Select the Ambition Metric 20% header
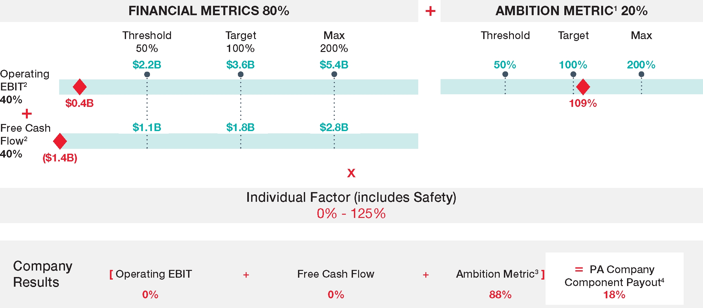703x308 pixels. pyautogui.click(x=571, y=11)
